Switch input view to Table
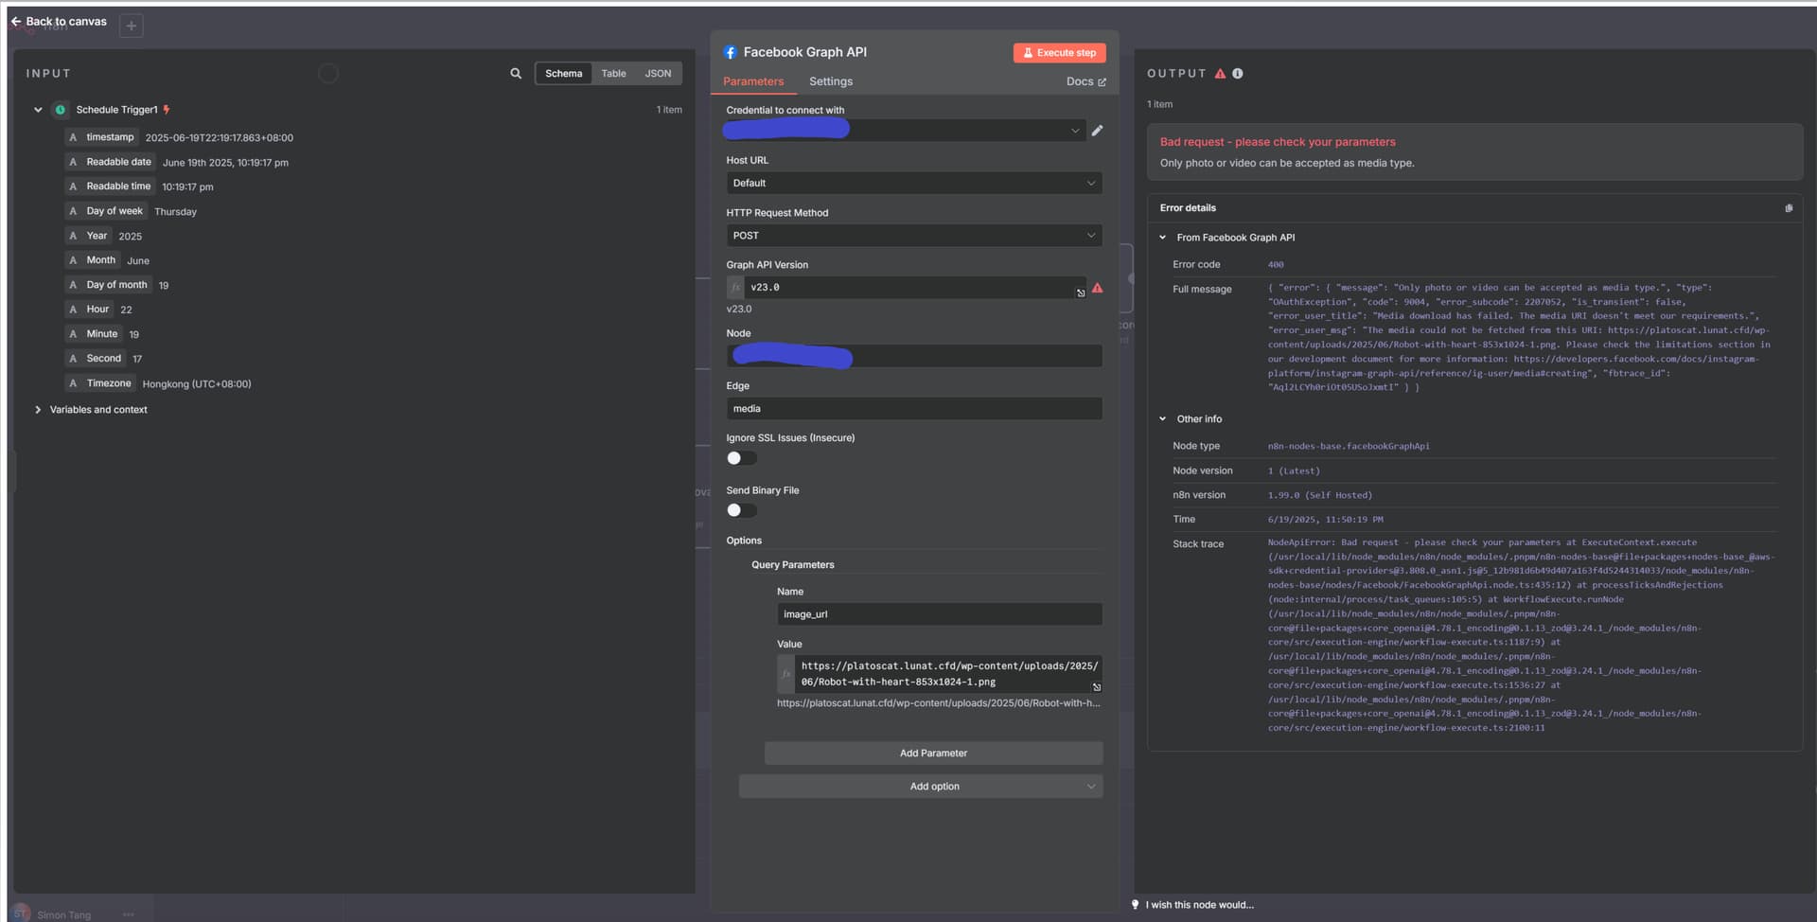This screenshot has height=922, width=1817. 613,73
